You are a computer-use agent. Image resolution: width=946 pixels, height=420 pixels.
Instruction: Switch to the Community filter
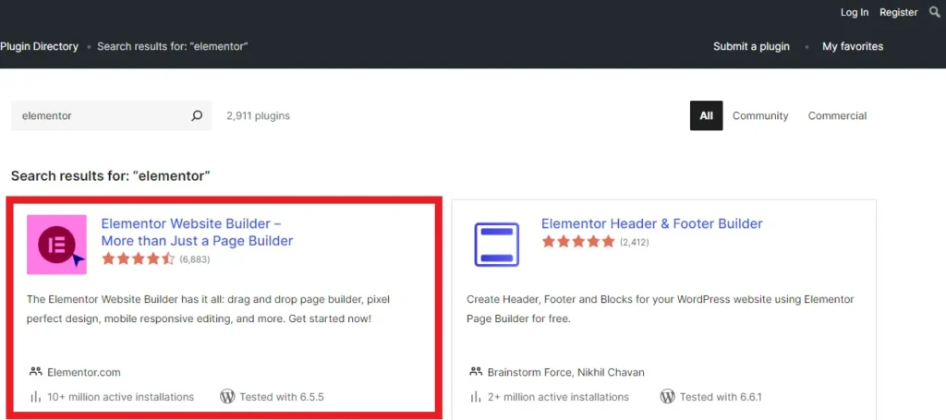pos(760,116)
